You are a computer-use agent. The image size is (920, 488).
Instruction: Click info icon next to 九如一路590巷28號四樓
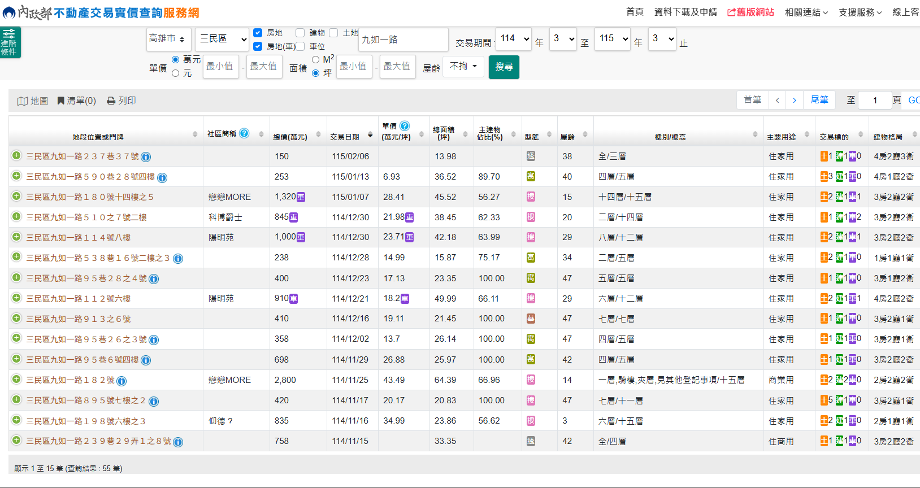tap(162, 177)
